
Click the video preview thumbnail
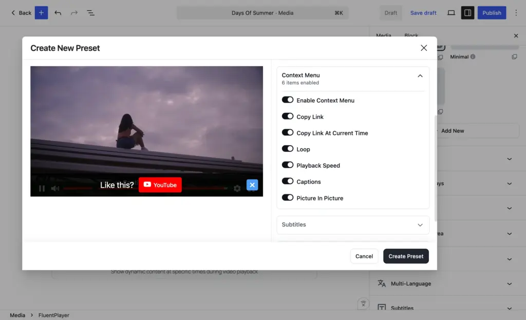[146, 131]
